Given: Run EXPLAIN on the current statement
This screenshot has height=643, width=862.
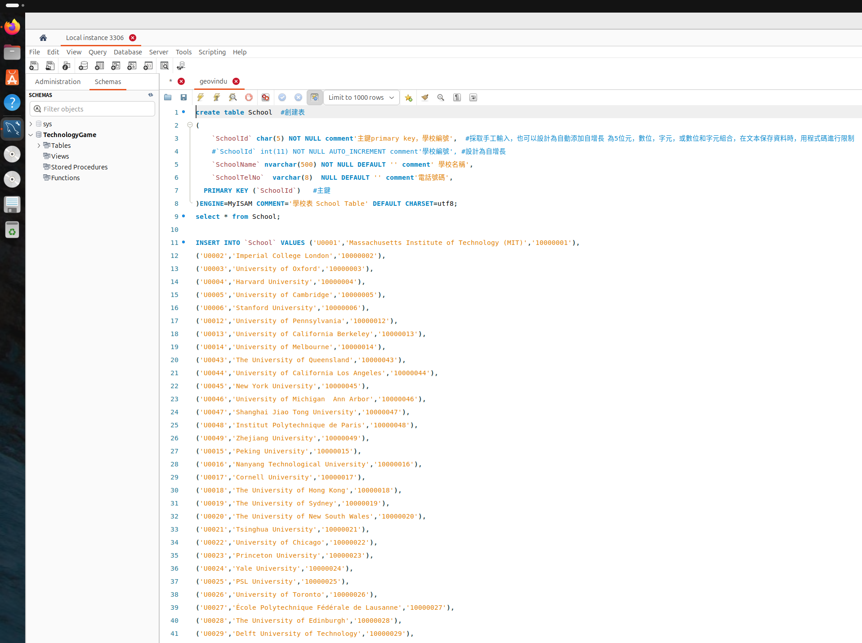Looking at the screenshot, I should (x=233, y=98).
